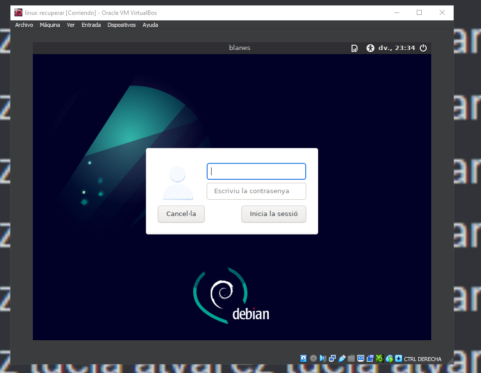This screenshot has height=373, width=481.
Task: Open the clock showing dv., 23:34
Action: (397, 48)
